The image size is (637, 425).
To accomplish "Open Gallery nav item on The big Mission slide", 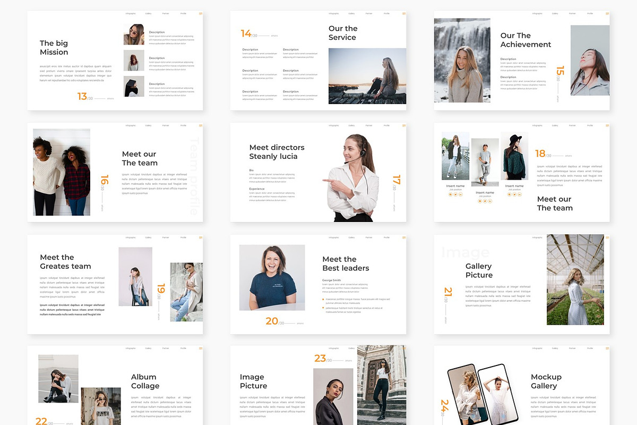I will point(148,14).
